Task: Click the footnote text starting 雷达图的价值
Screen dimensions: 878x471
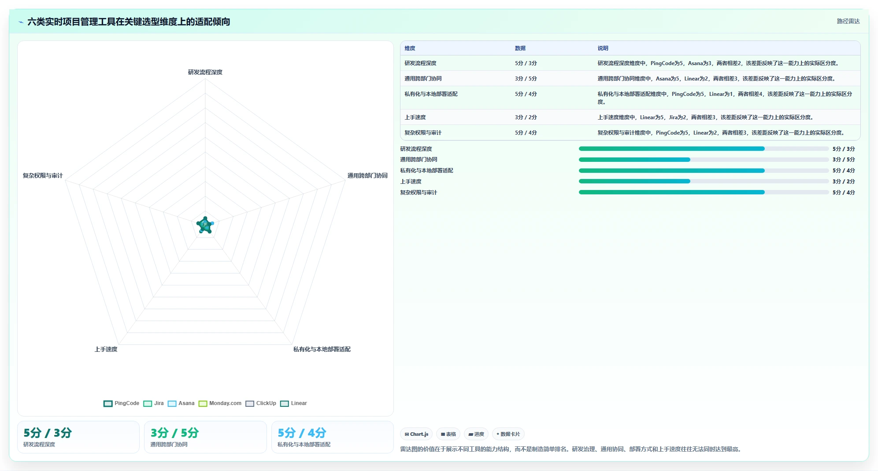Action: pyautogui.click(x=572, y=449)
